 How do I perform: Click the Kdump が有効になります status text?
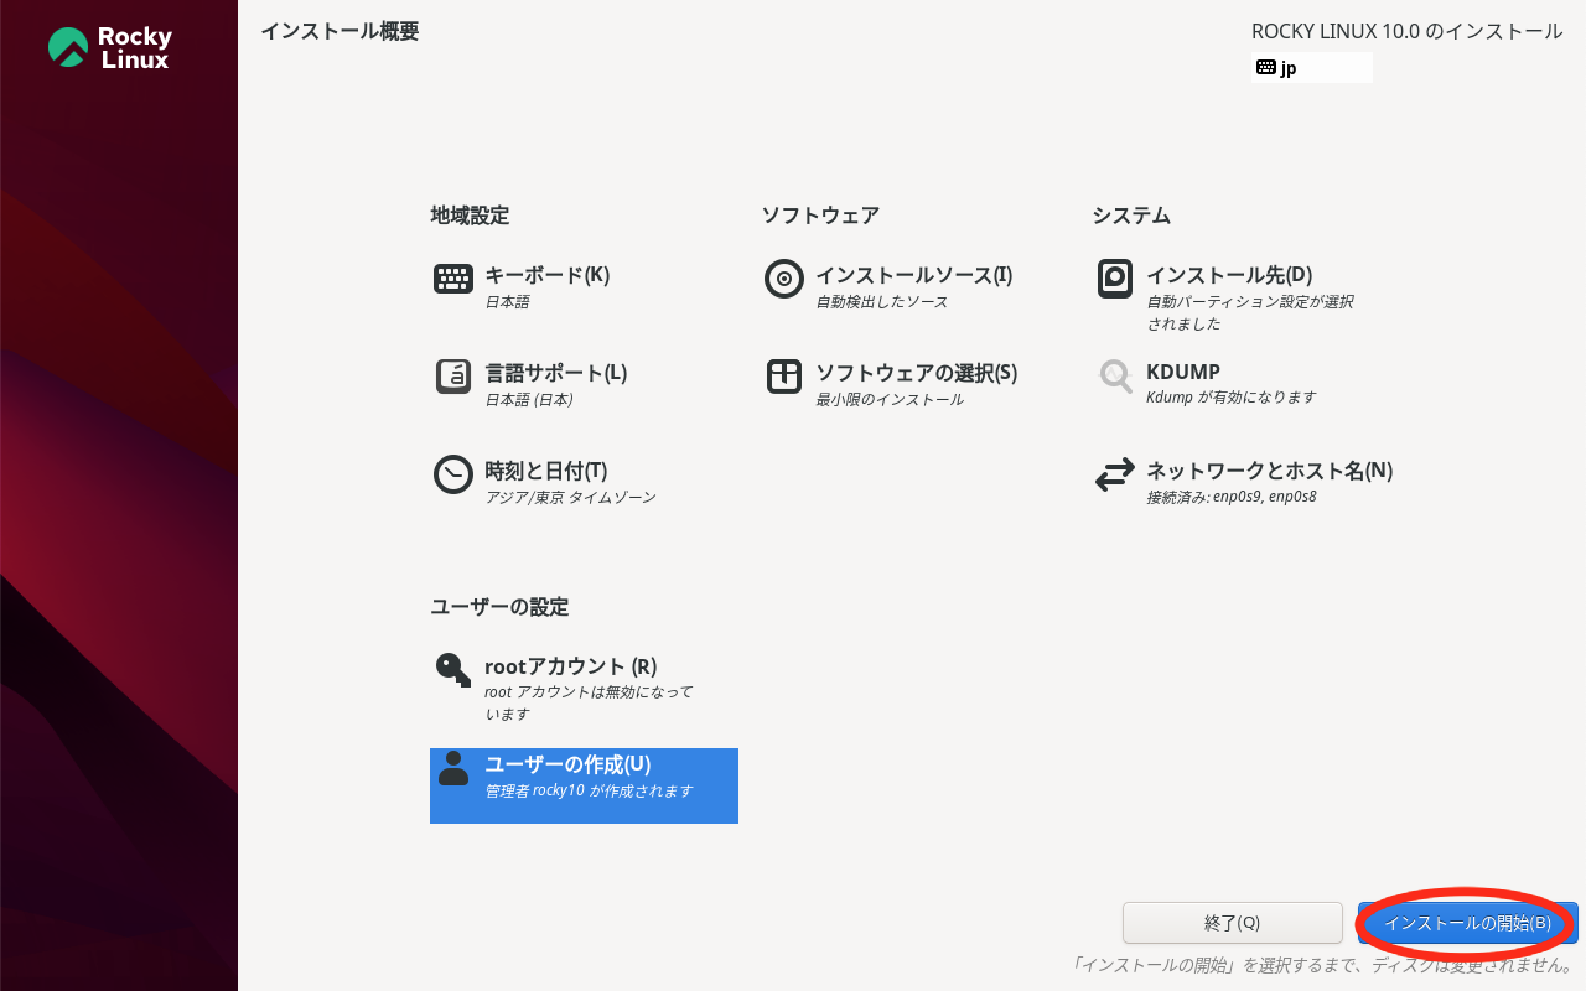[1231, 397]
